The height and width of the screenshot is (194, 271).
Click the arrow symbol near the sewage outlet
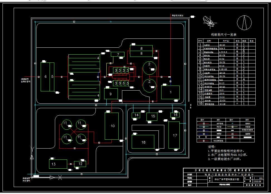52,177
